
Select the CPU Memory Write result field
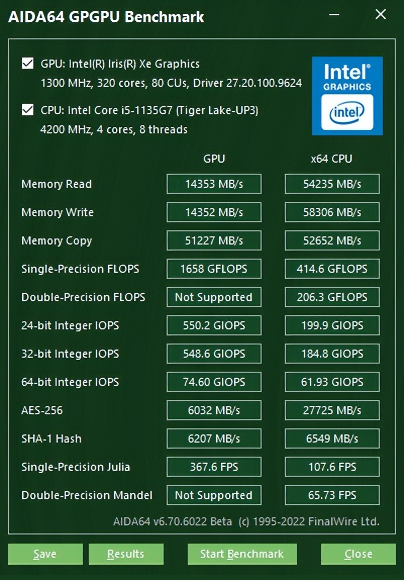[332, 212]
